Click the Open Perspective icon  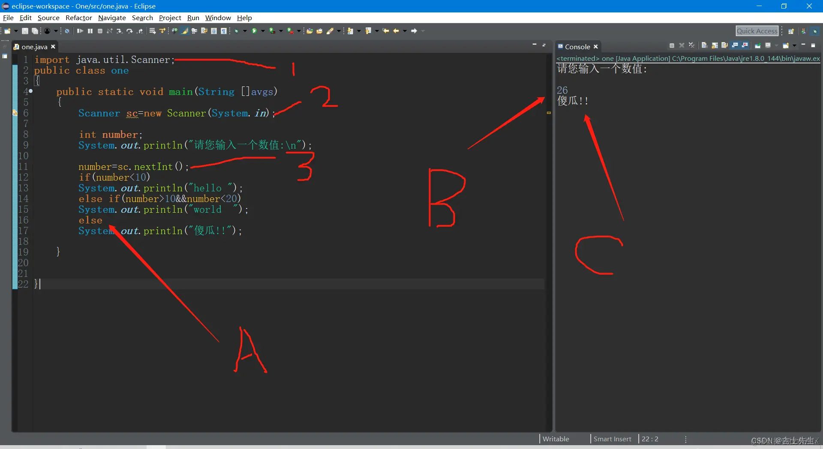[791, 31]
